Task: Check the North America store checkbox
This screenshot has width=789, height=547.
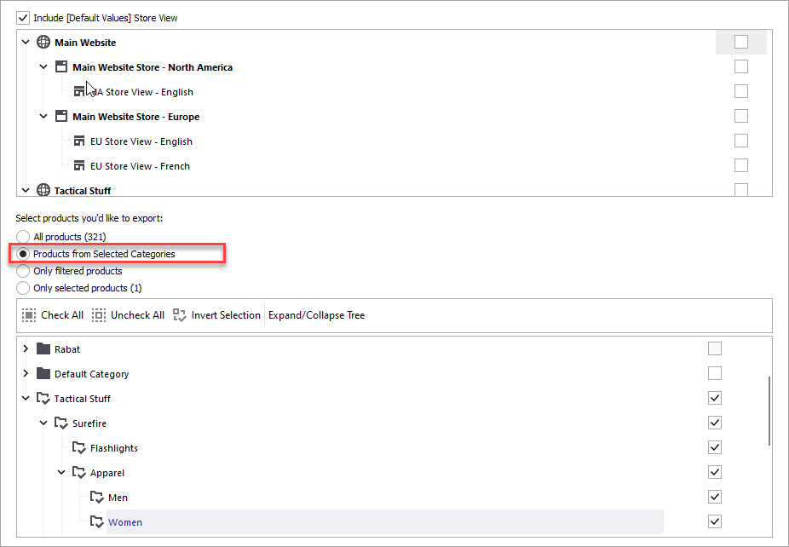Action: 741,66
